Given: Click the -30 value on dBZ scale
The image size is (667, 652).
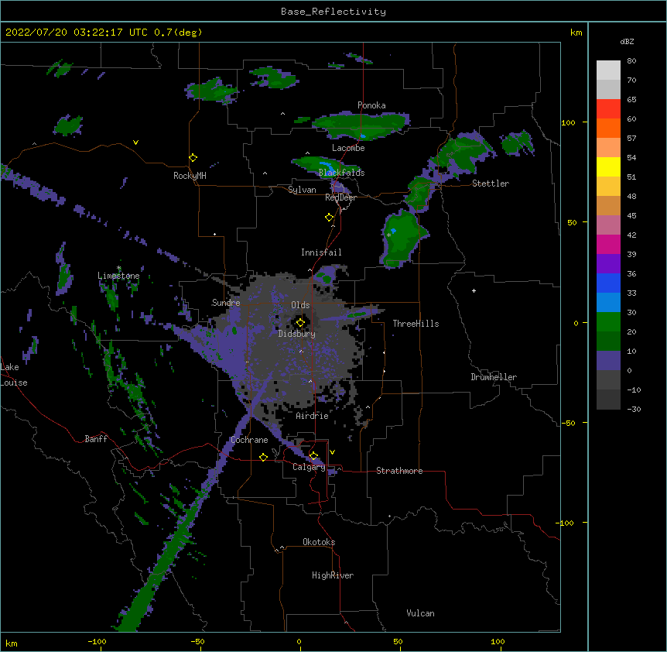Looking at the screenshot, I should tap(634, 409).
